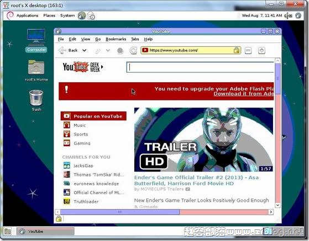Open the Sports category link

(x=81, y=134)
